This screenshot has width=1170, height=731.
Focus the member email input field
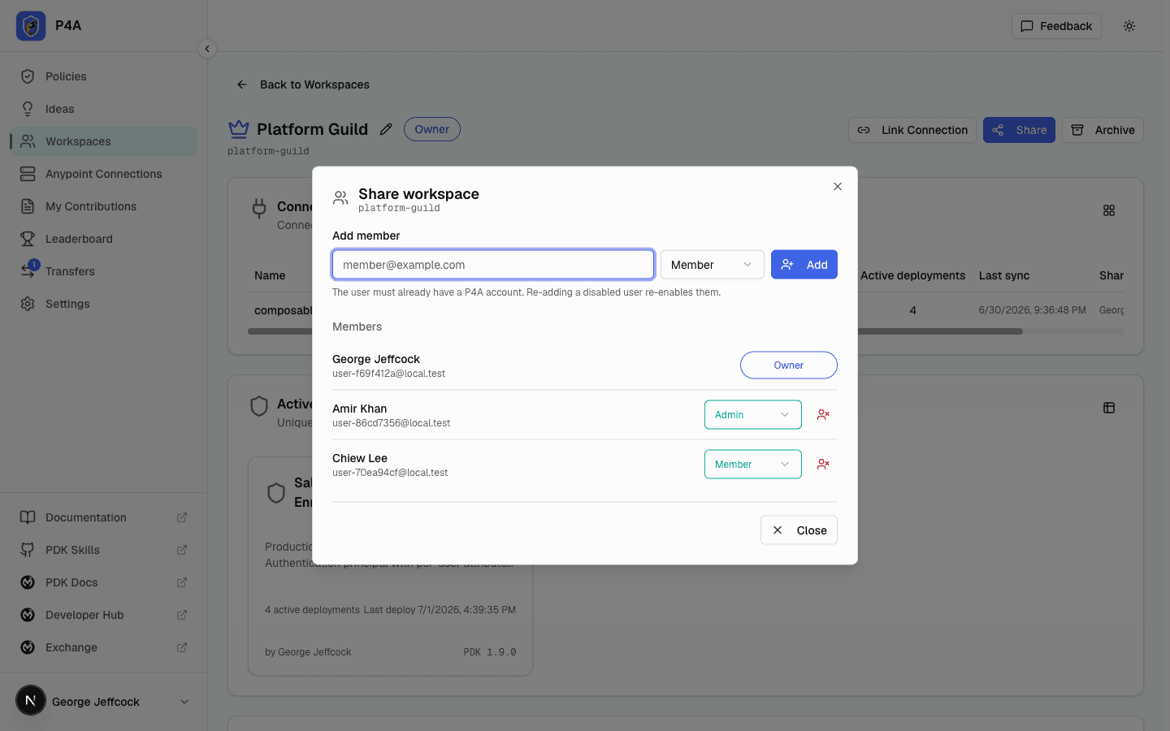click(x=493, y=265)
